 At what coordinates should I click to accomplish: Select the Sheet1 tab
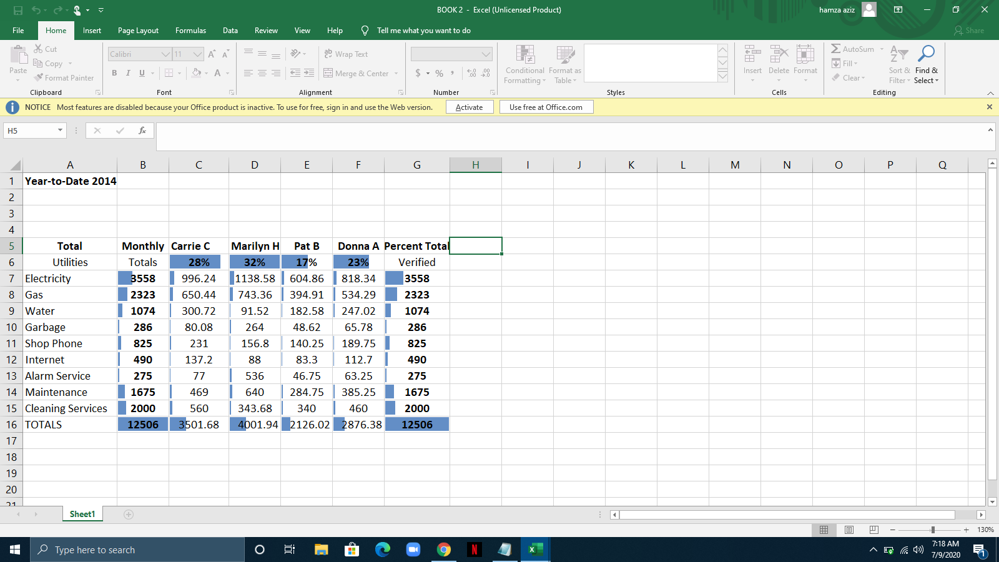(x=82, y=514)
